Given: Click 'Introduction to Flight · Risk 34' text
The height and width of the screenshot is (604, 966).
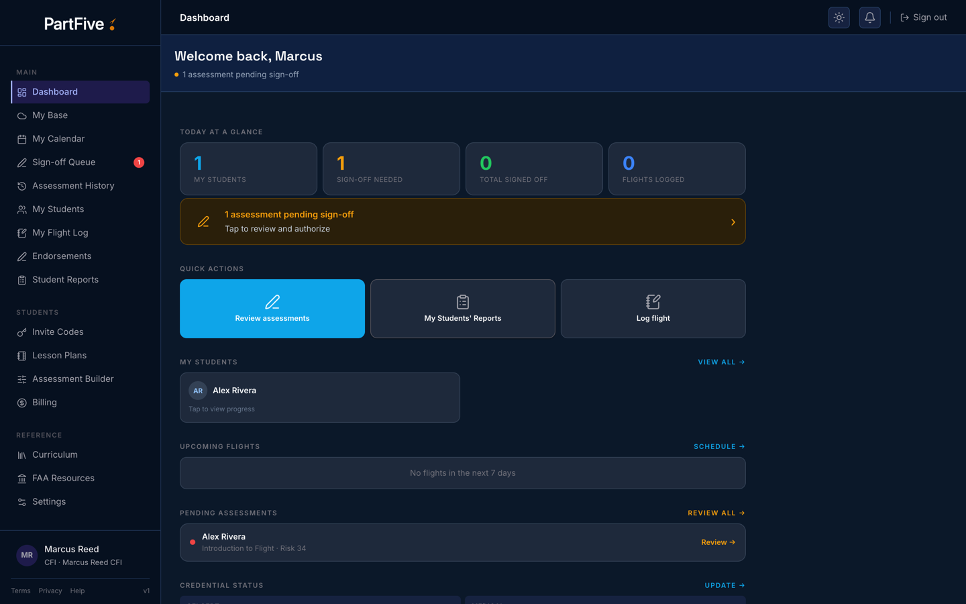Looking at the screenshot, I should click(x=254, y=548).
